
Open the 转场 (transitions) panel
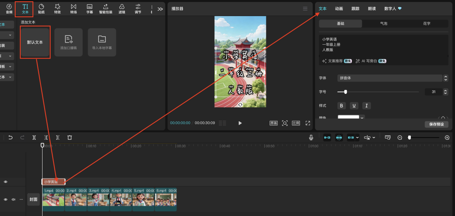(x=74, y=8)
